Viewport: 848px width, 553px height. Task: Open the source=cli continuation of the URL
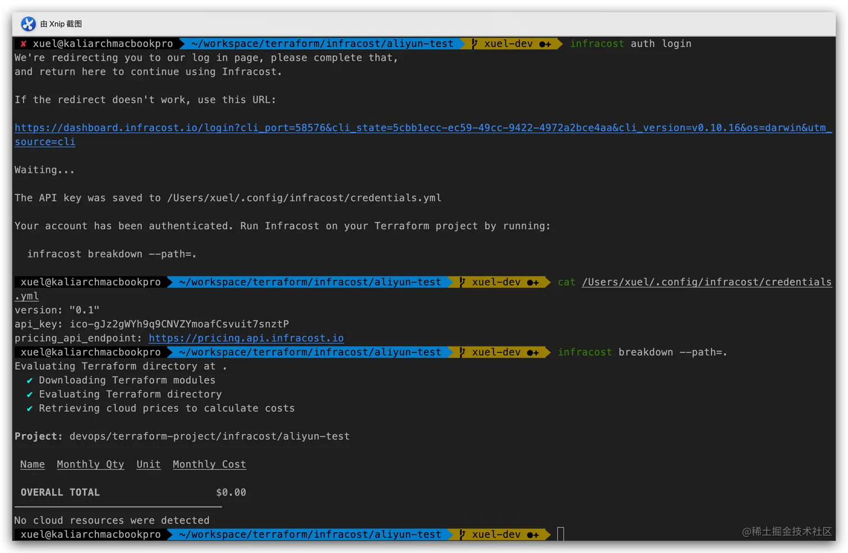pos(45,142)
